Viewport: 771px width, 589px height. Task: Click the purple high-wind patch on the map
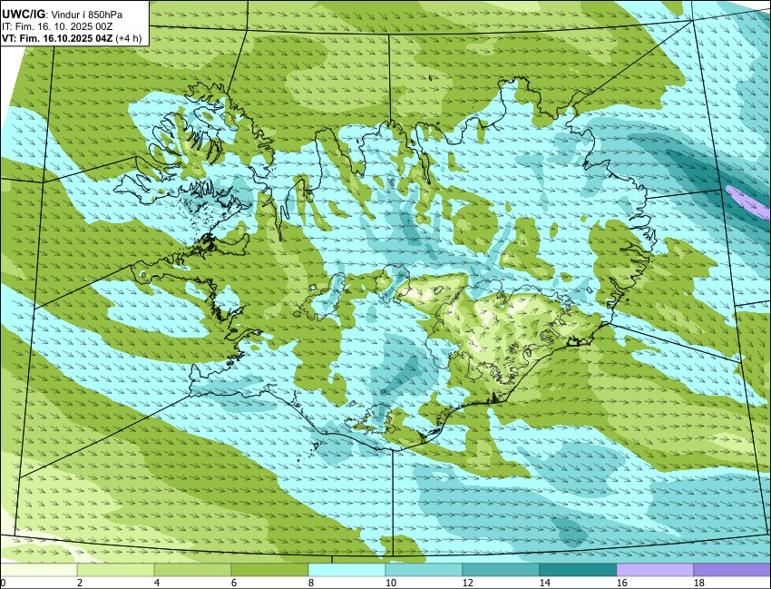pyautogui.click(x=748, y=201)
